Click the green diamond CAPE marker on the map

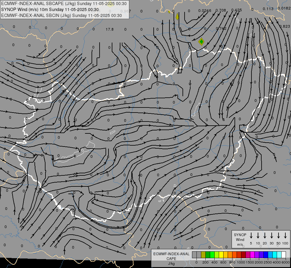201,41
